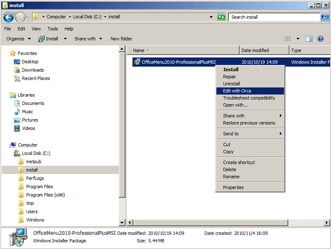This screenshot has height=249, width=331.
Task: Select the tmp folder in tree
Action: point(30,203)
